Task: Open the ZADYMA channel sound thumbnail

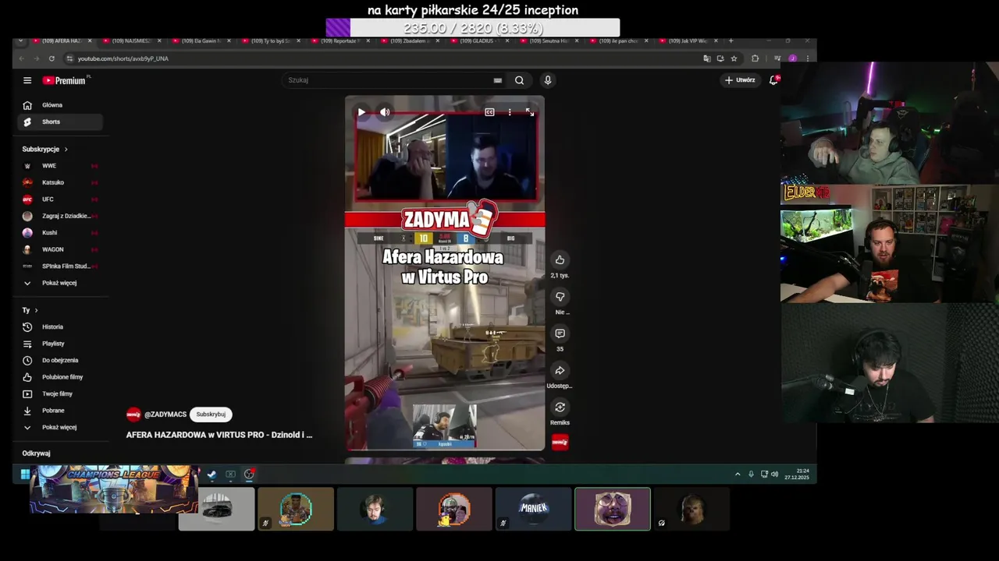Action: point(560,443)
